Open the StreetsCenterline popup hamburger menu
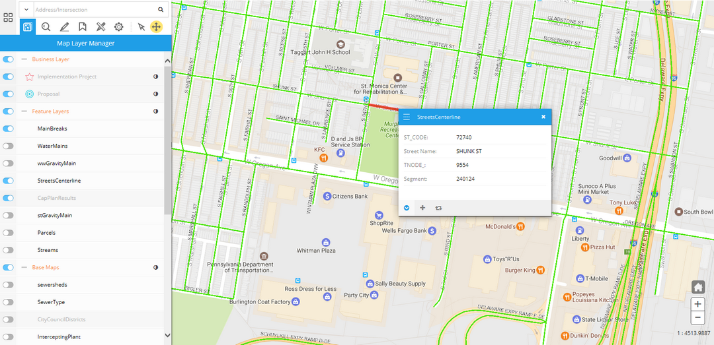714x345 pixels. (407, 117)
